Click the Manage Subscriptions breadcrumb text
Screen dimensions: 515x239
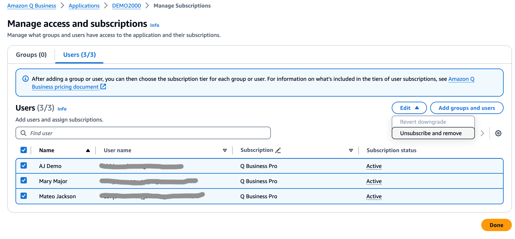(182, 6)
